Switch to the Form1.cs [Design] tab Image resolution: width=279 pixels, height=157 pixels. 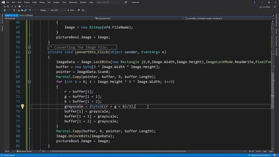pyautogui.click(x=26, y=15)
